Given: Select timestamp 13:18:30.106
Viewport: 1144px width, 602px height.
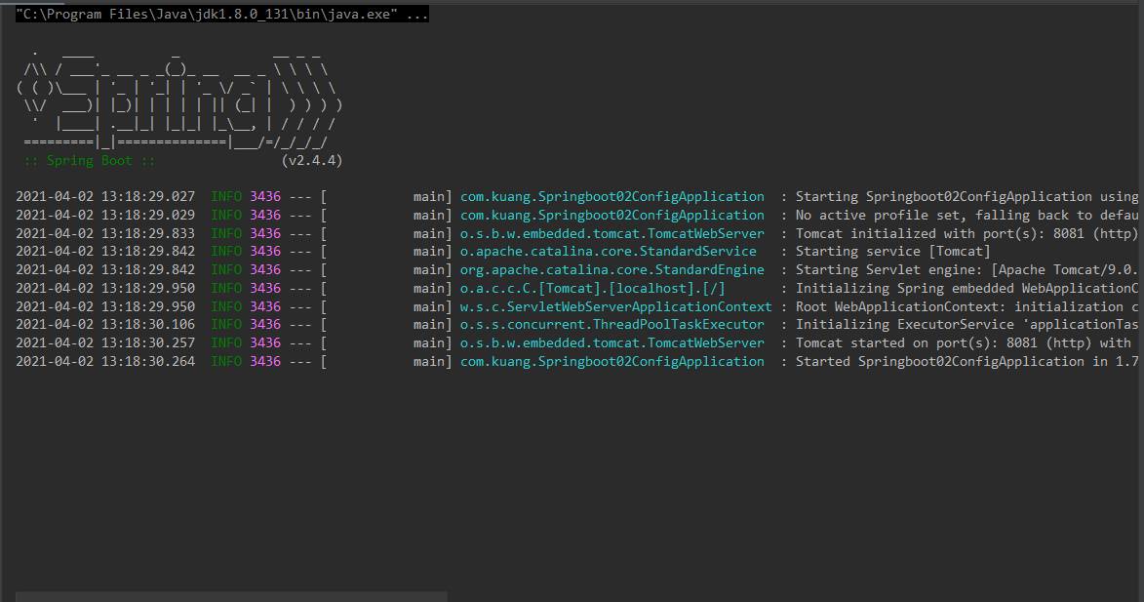Looking at the screenshot, I should [x=148, y=325].
